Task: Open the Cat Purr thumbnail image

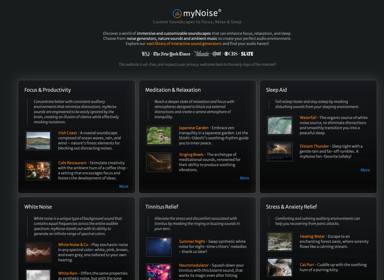Action: 280,267
